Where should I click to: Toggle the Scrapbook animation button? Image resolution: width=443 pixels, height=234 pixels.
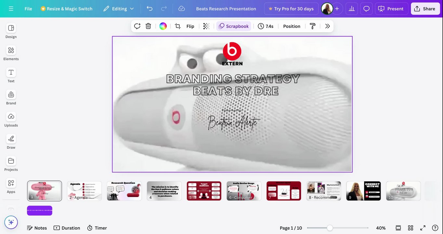[234, 26]
